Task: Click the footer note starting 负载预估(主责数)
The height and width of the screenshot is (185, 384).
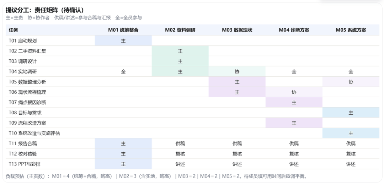Action: (x=156, y=176)
